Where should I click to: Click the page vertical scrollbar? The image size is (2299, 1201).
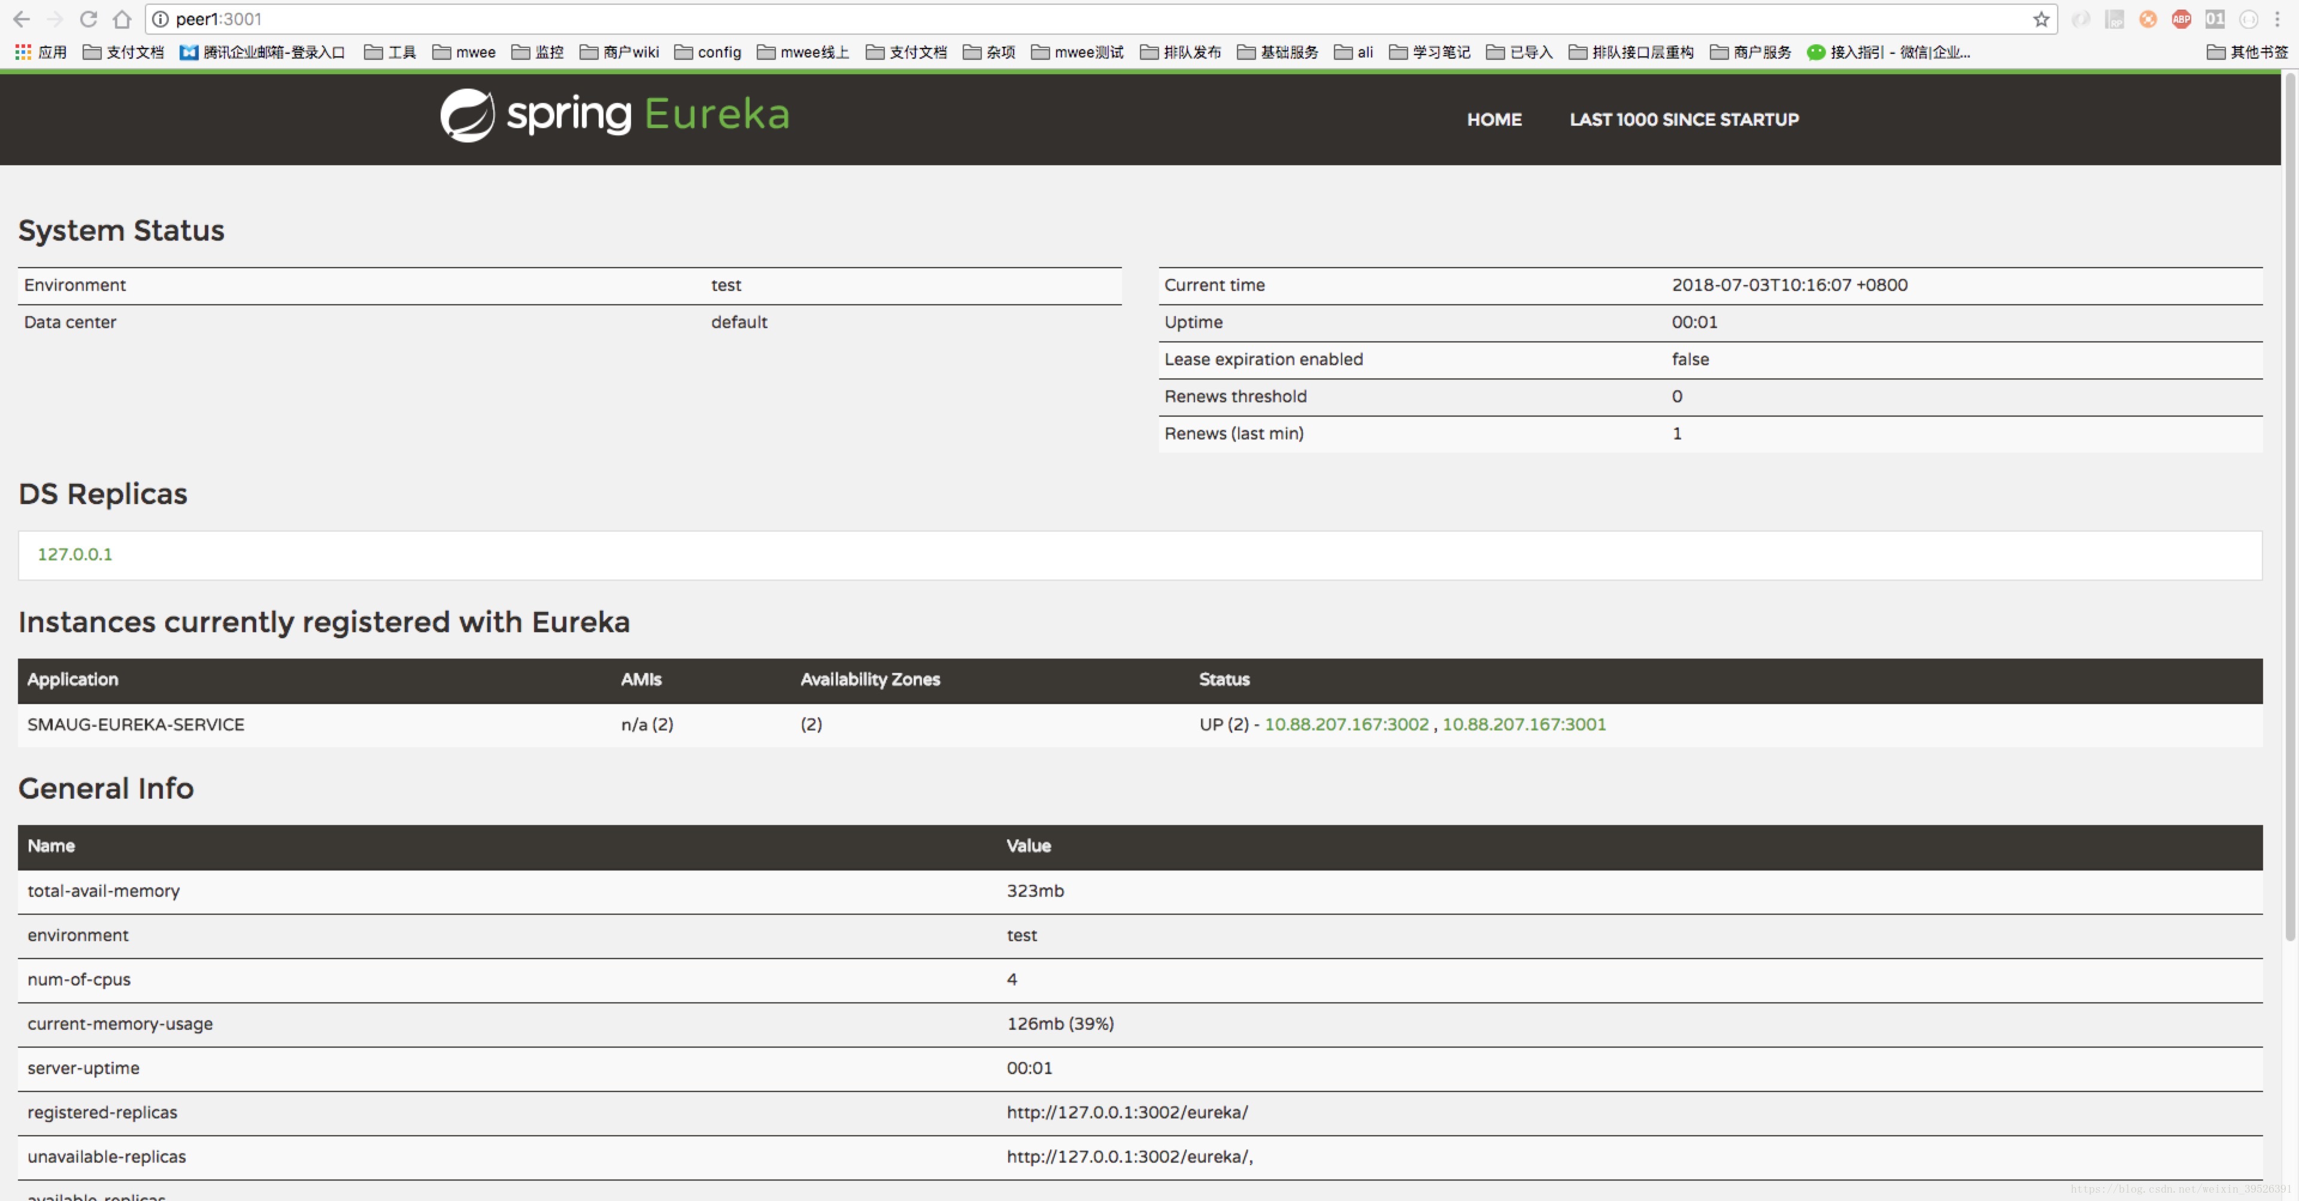click(x=2290, y=508)
